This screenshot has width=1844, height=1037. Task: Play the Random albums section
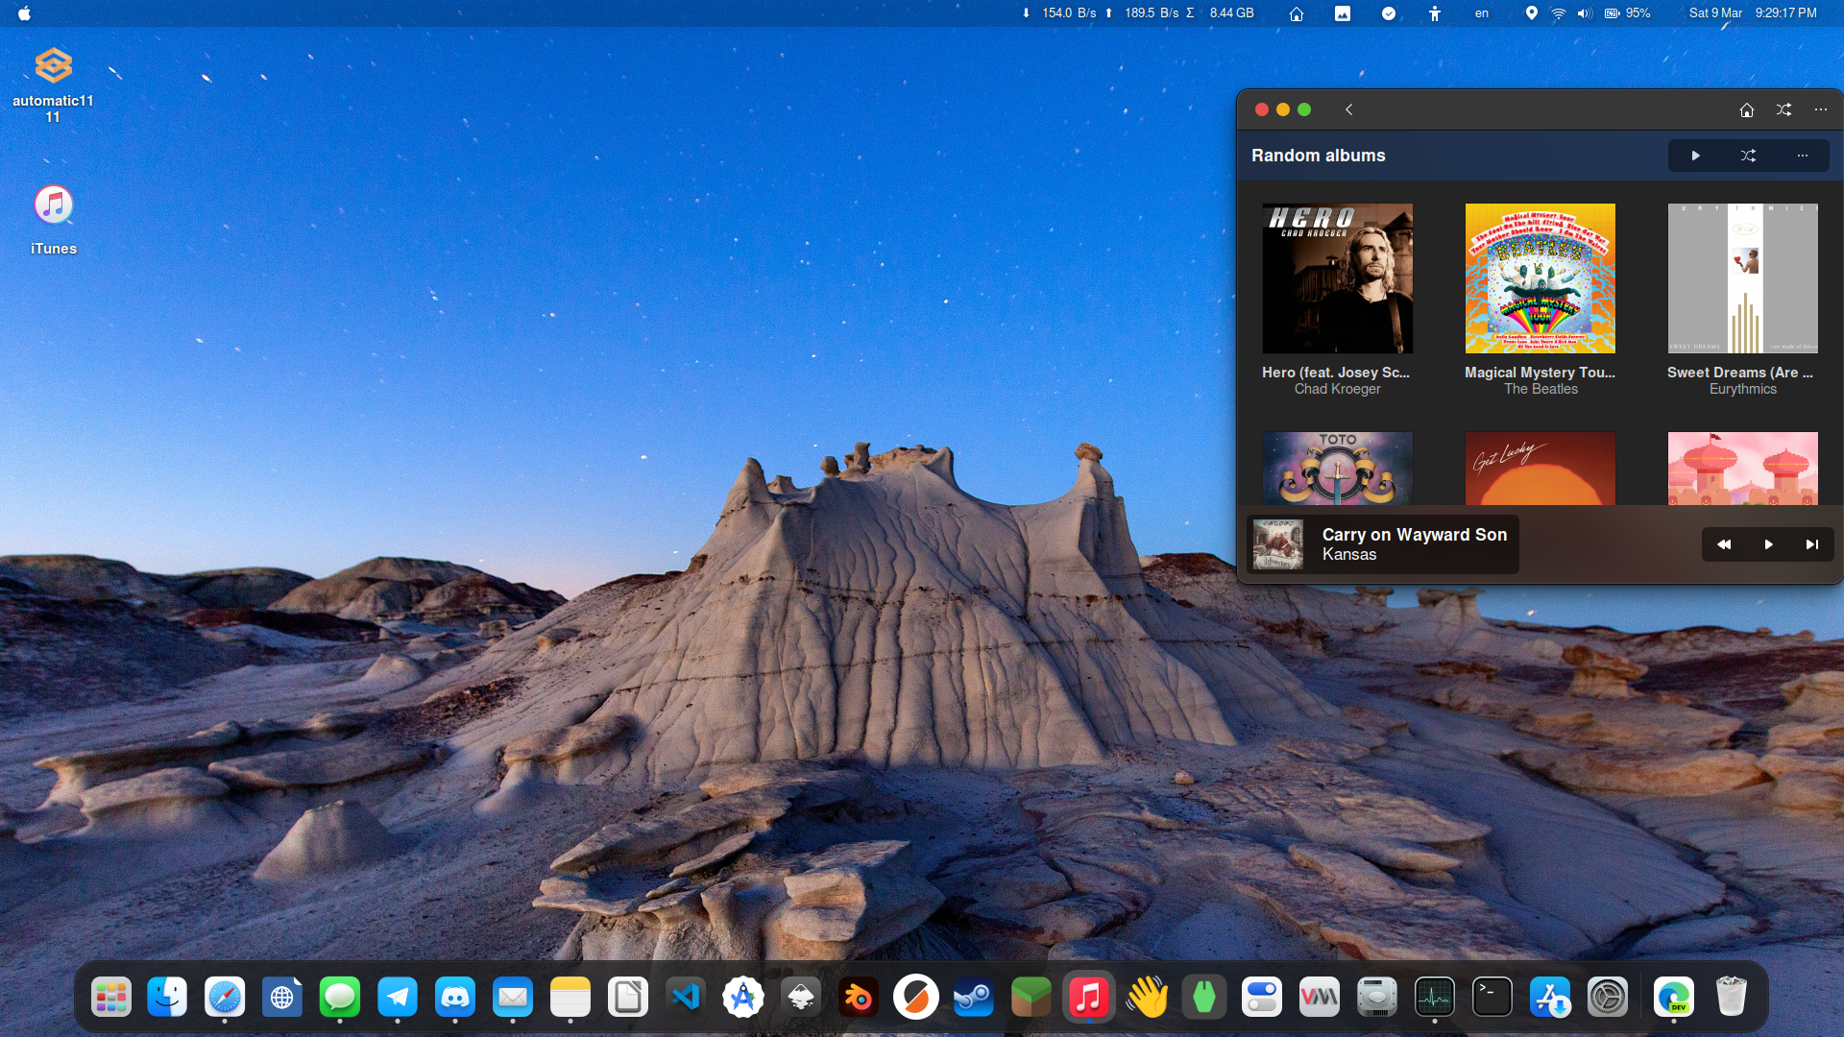click(1695, 156)
